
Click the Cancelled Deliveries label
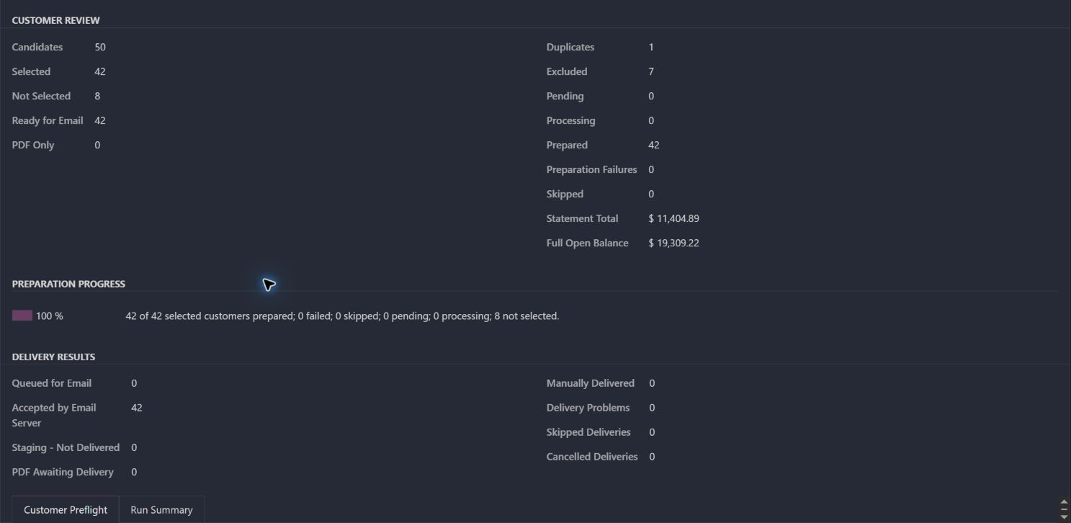(592, 457)
